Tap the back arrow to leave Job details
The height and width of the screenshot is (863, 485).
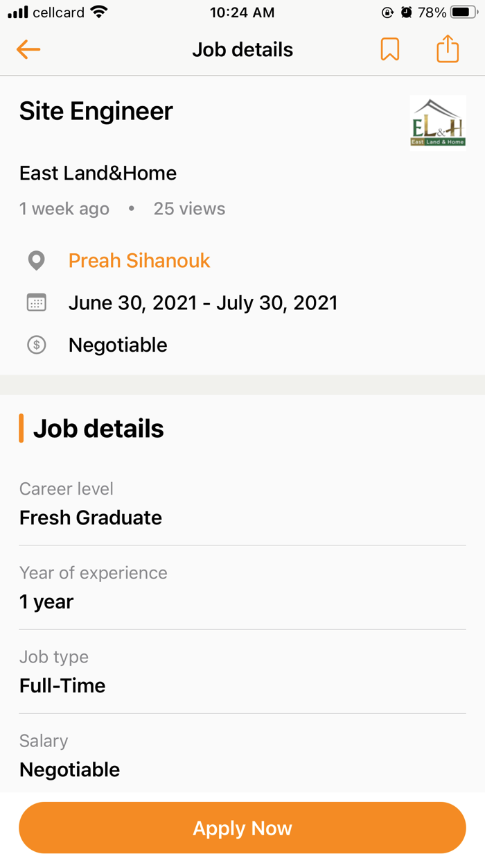[28, 49]
